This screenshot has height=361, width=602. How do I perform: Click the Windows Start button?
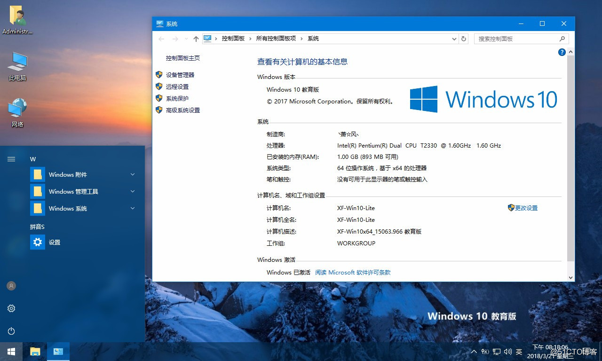[11, 352]
